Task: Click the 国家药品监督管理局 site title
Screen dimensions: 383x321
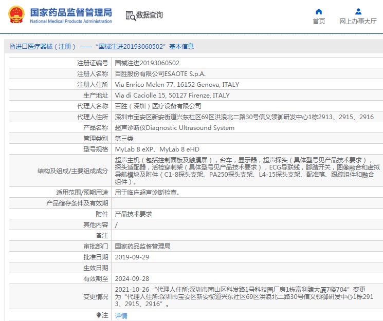Action: point(71,12)
